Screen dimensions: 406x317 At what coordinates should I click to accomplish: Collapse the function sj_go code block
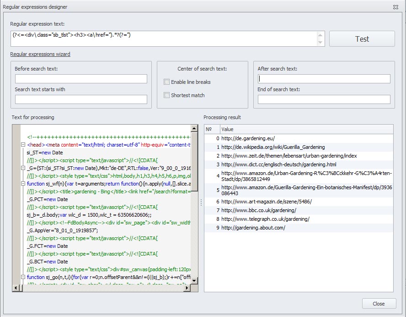23,277
